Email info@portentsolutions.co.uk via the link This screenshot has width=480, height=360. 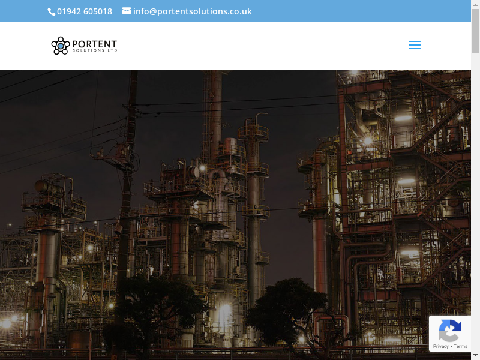tap(192, 11)
